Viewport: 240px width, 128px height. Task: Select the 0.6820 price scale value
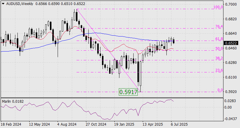point(231,19)
